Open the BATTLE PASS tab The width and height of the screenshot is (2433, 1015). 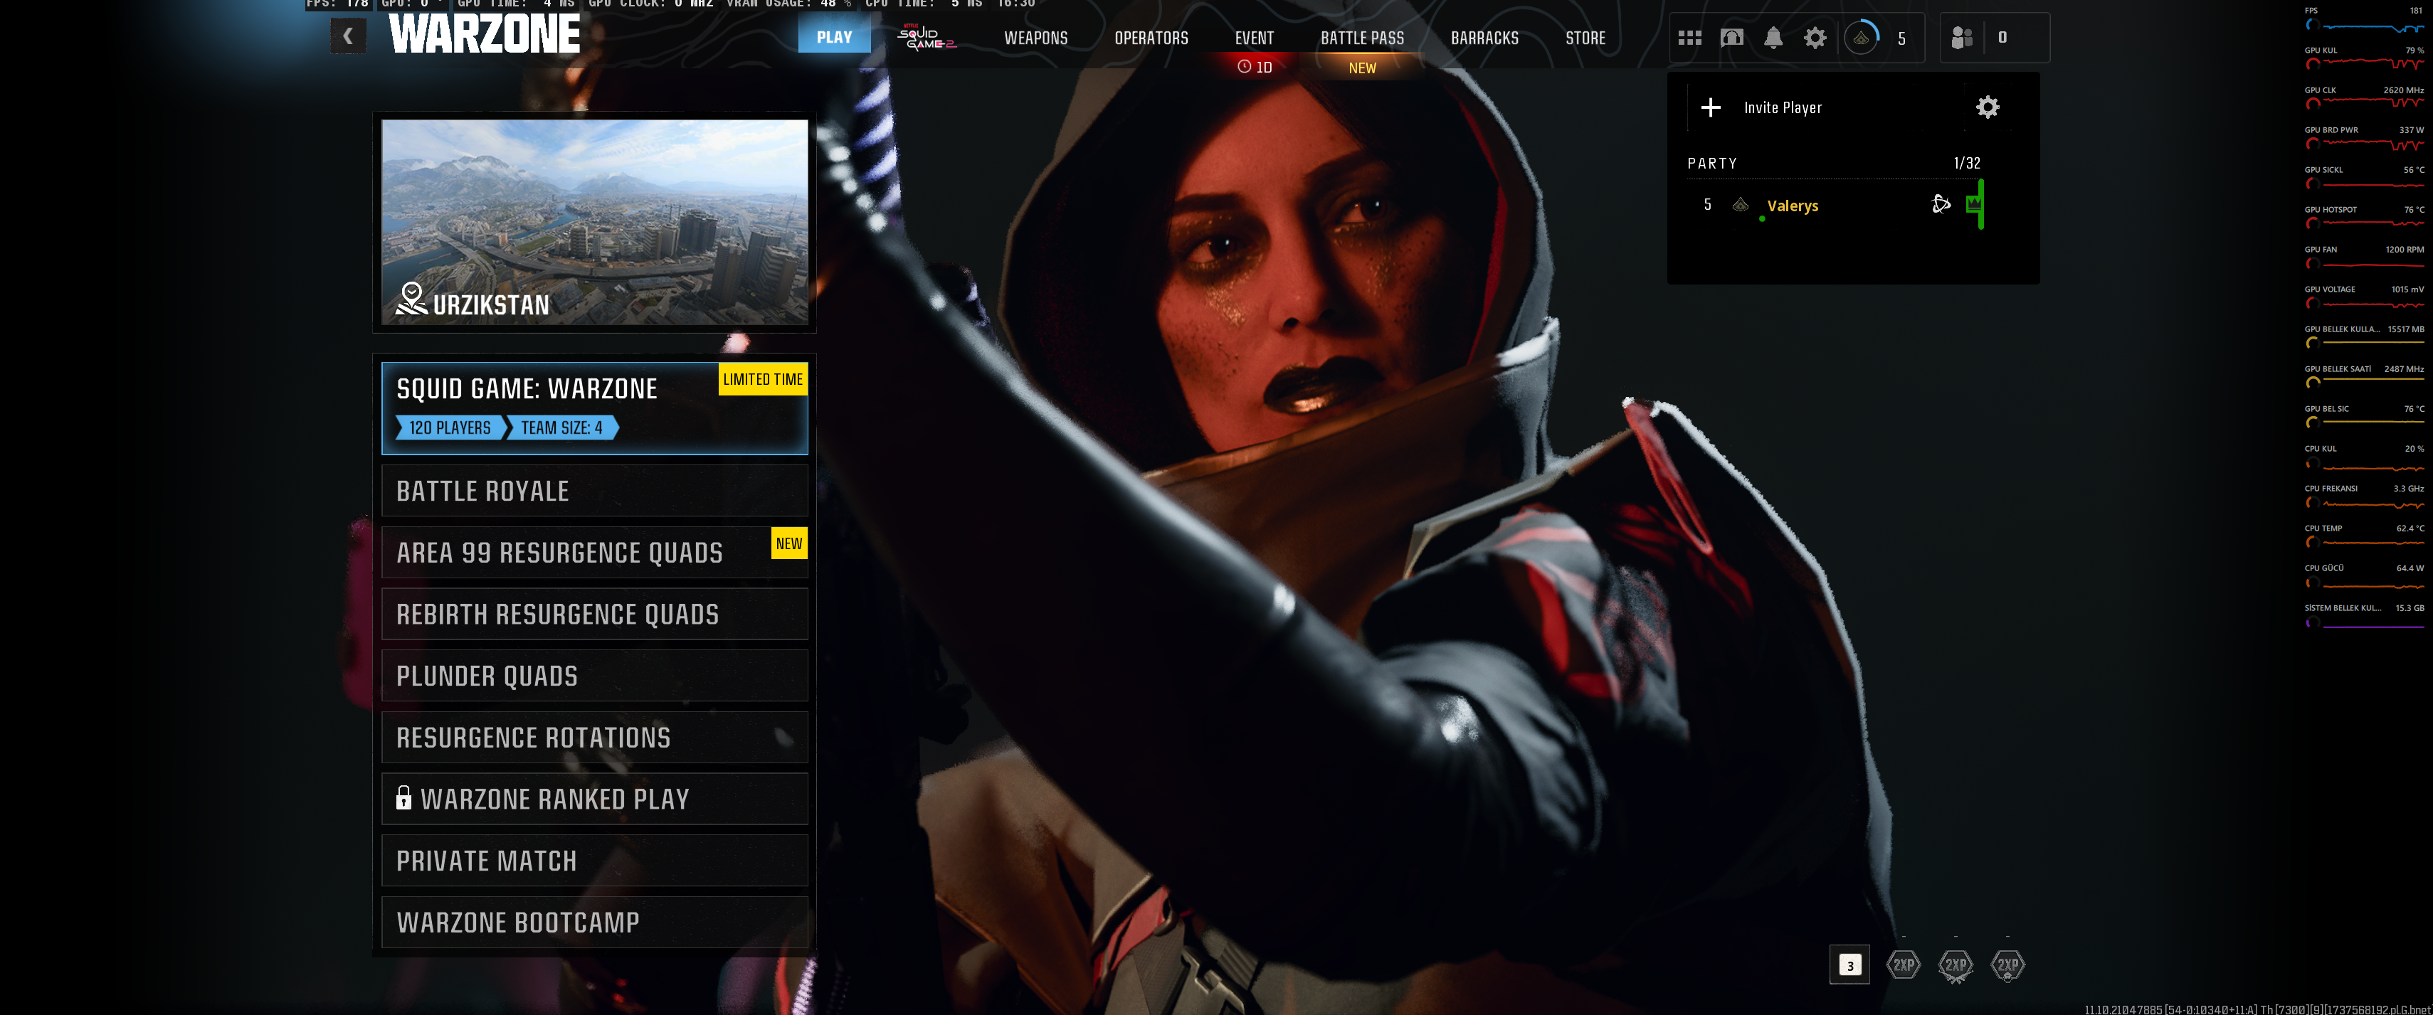point(1362,38)
